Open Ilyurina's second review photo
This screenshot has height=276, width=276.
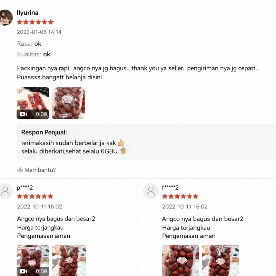coord(68,103)
